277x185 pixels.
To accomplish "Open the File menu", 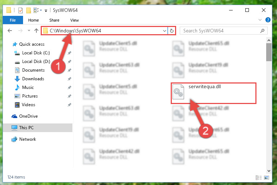I will (13, 20).
